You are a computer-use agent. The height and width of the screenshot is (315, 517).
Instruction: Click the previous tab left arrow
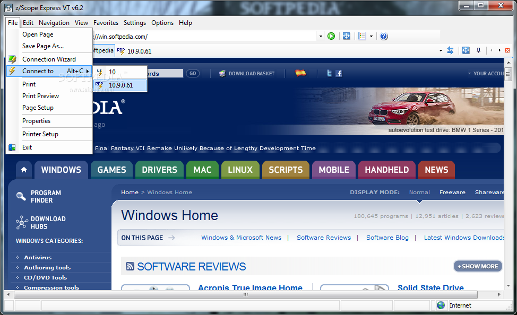[x=492, y=50]
